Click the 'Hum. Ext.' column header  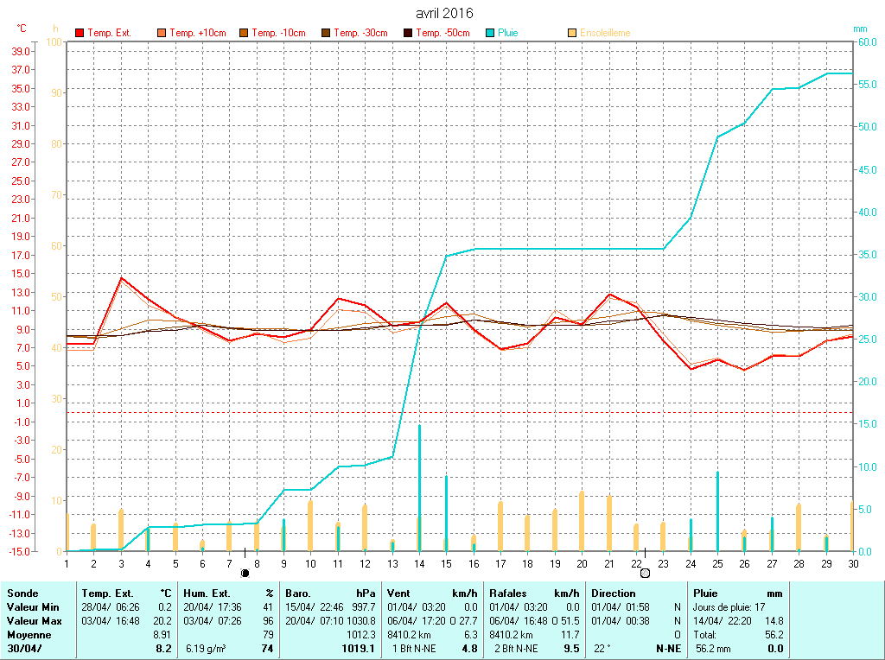(207, 593)
